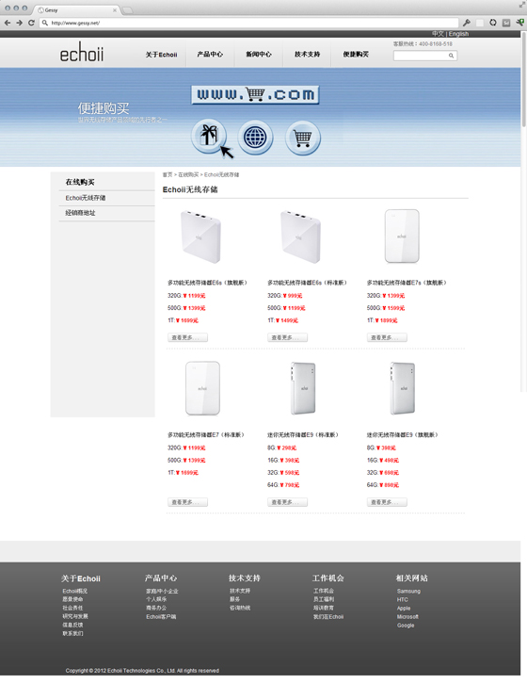Open the 技术支持 navigation menu
527x684 pixels.
point(308,54)
